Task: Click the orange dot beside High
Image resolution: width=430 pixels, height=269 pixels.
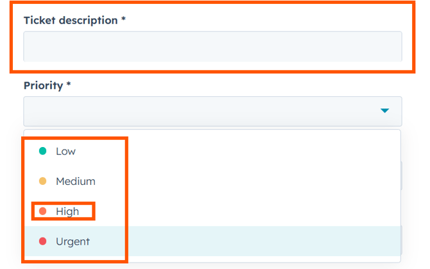Action: click(43, 211)
